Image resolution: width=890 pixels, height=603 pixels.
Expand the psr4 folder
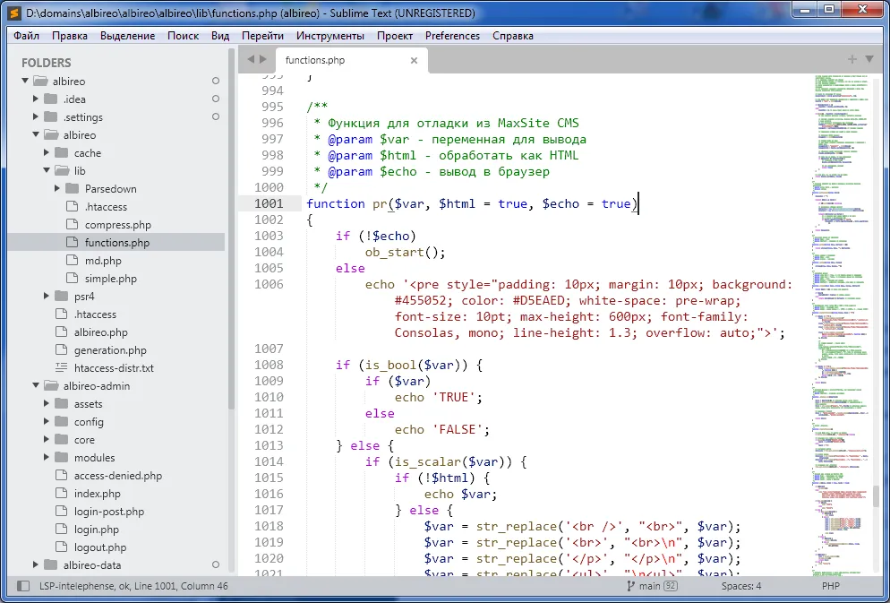coord(47,297)
